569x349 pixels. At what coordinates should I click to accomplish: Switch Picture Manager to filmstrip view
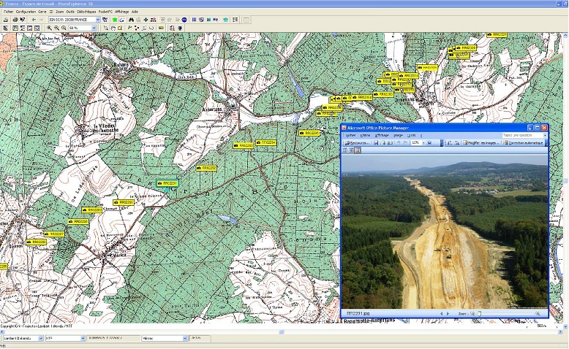point(351,150)
